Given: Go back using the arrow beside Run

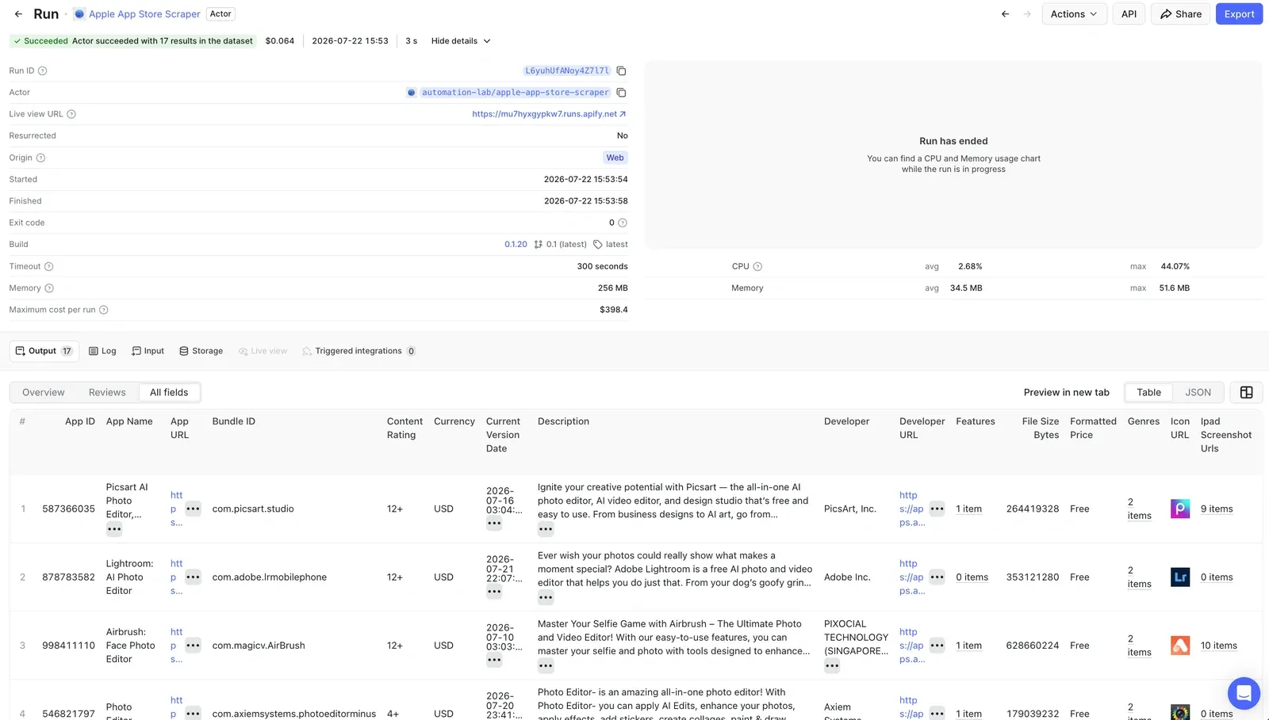Looking at the screenshot, I should click(x=18, y=14).
